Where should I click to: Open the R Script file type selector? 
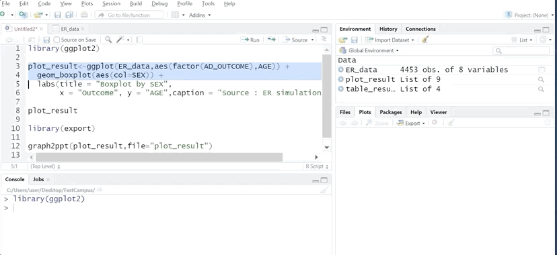point(317,166)
